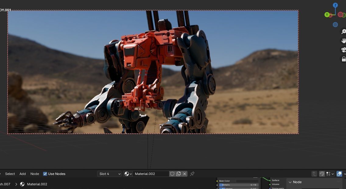Toggle the pin node tree icon
The image size is (346, 189).
(x=192, y=174)
